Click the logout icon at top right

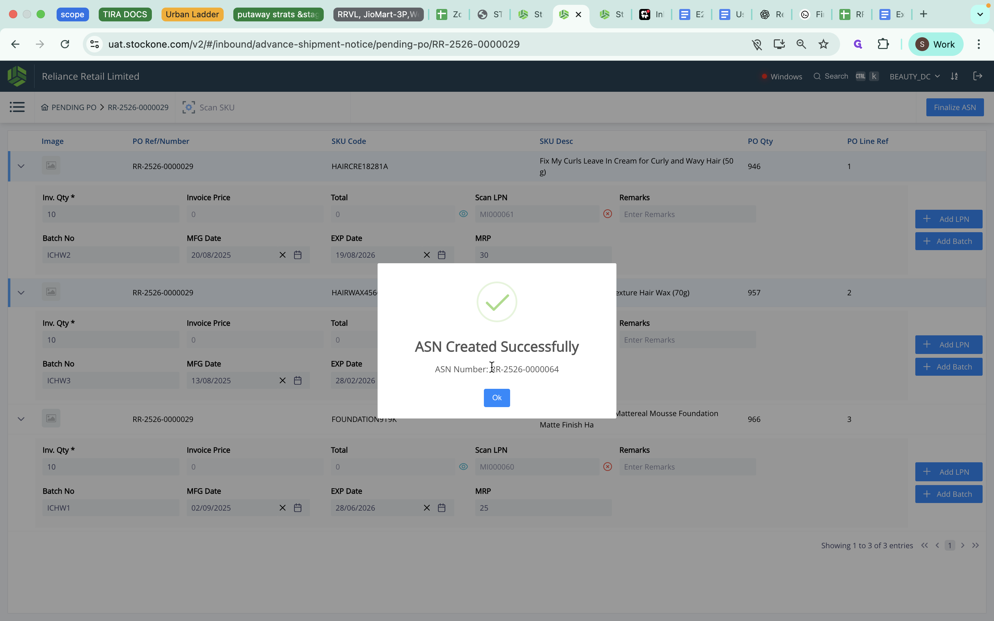978,76
